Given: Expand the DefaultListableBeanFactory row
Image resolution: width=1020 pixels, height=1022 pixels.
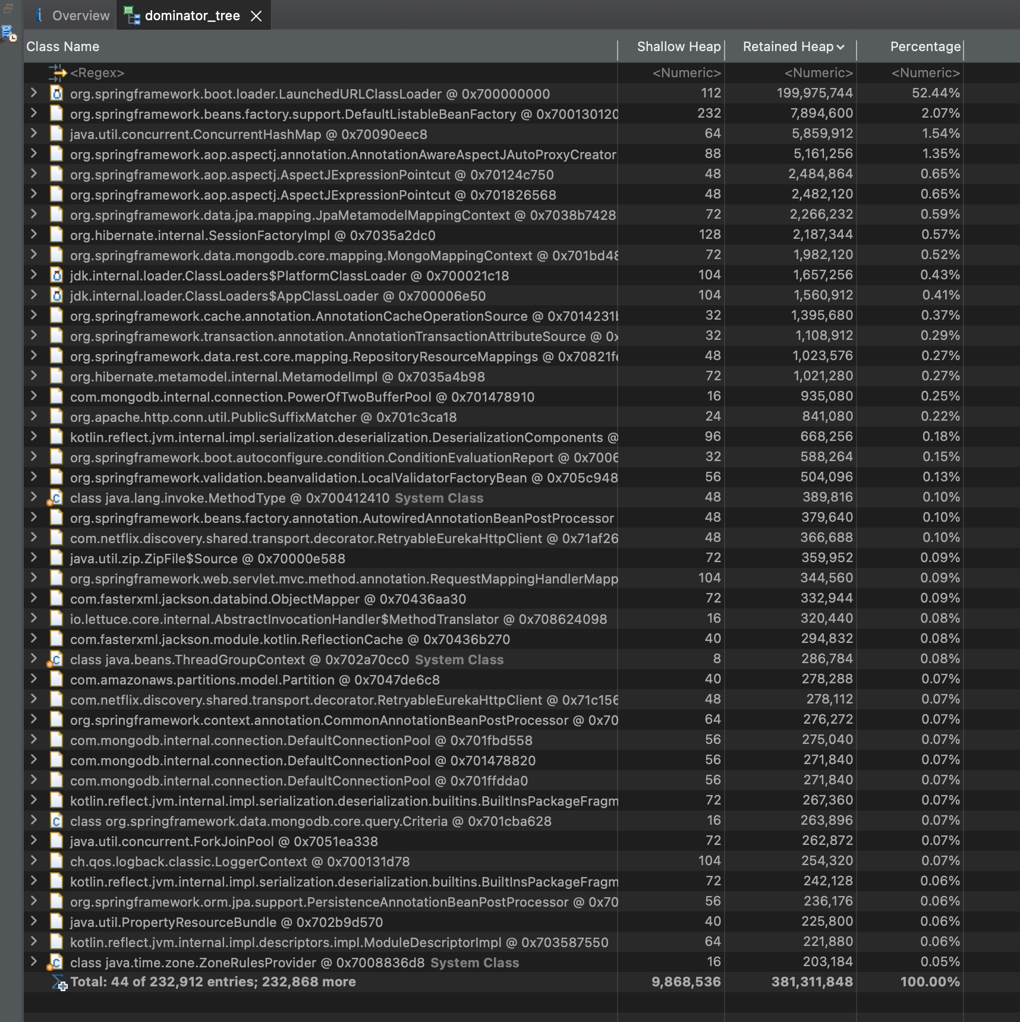Looking at the screenshot, I should coord(34,113).
